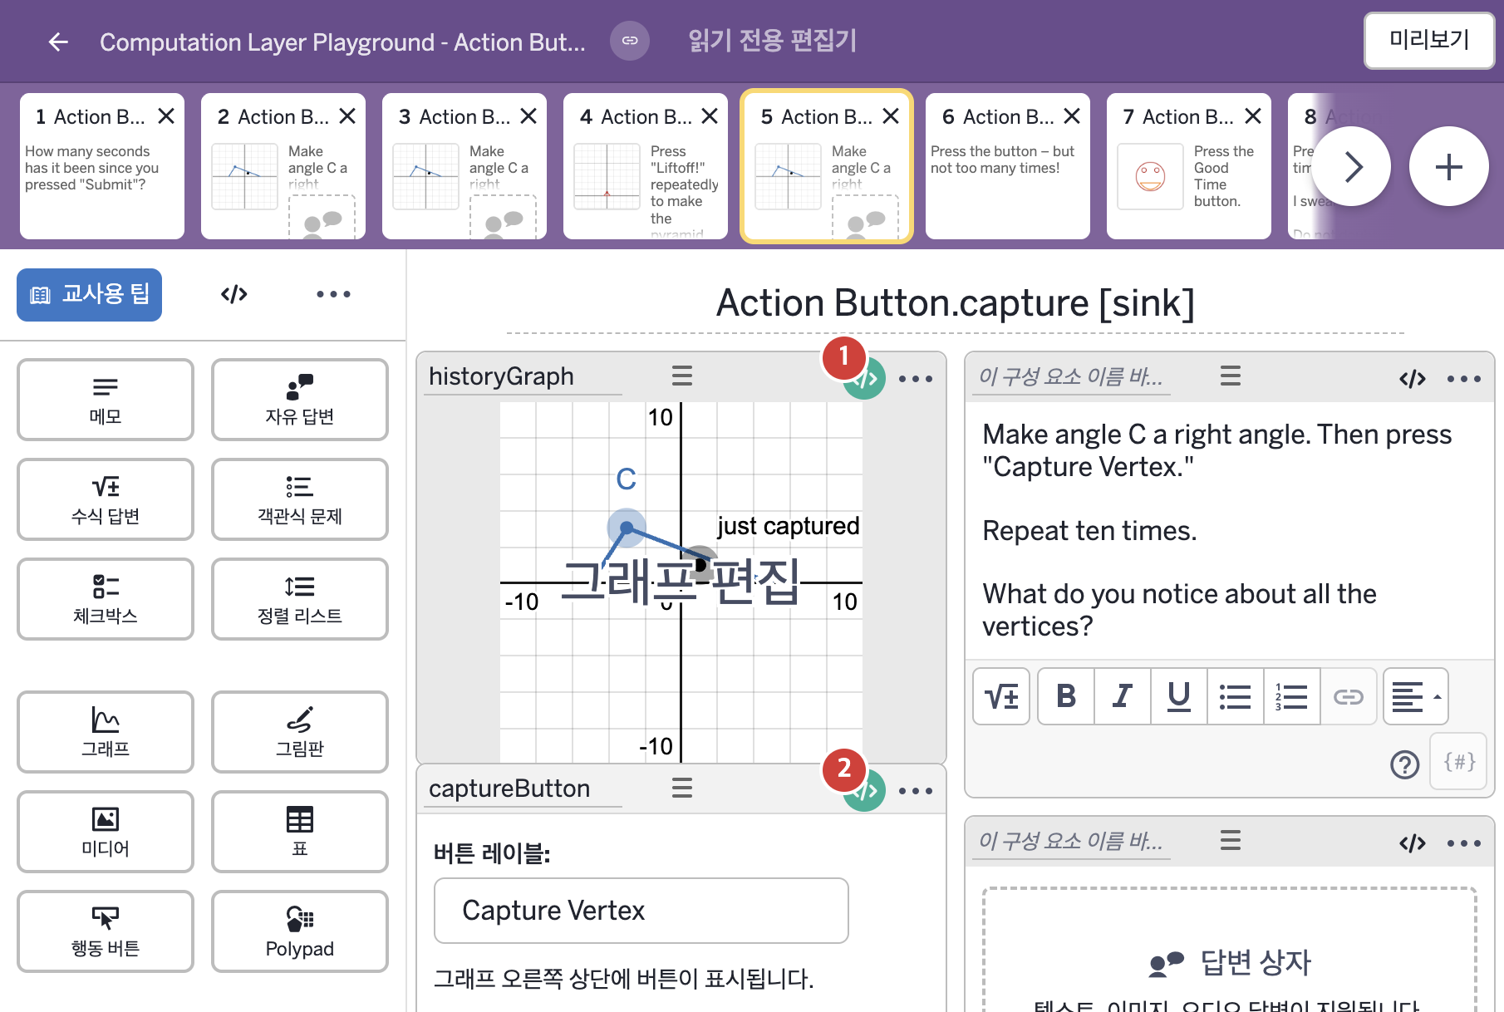The width and height of the screenshot is (1504, 1012).
Task: Add a 그림판 sketch component
Action: pyautogui.click(x=300, y=732)
